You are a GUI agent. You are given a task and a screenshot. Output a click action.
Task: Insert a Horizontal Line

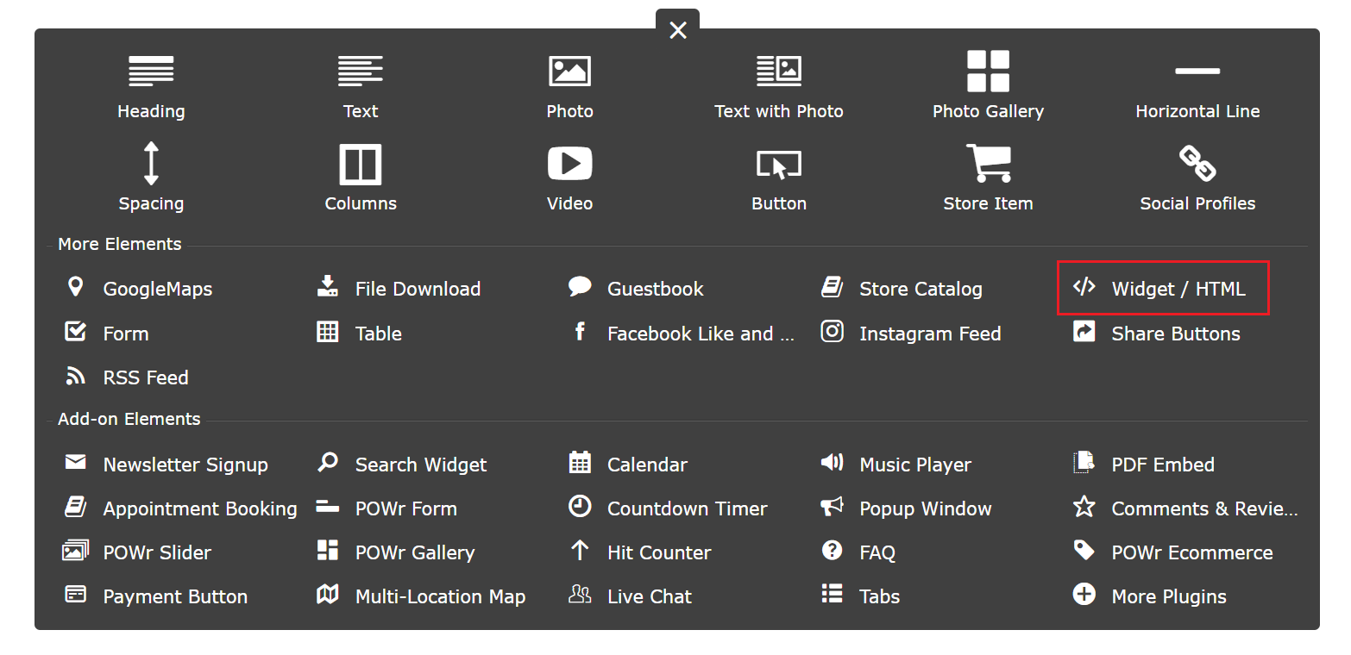pos(1197,86)
